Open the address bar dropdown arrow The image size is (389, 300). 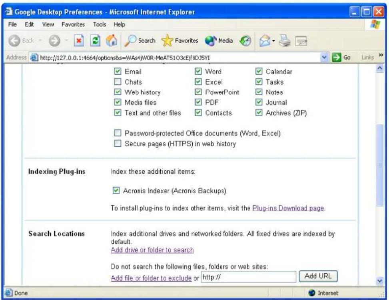[x=324, y=58]
